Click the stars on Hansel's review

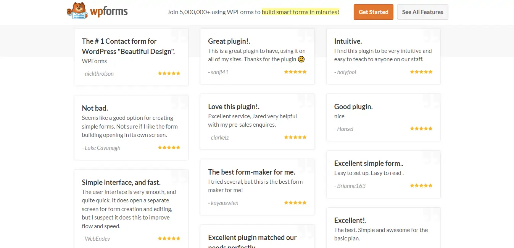pos(421,129)
